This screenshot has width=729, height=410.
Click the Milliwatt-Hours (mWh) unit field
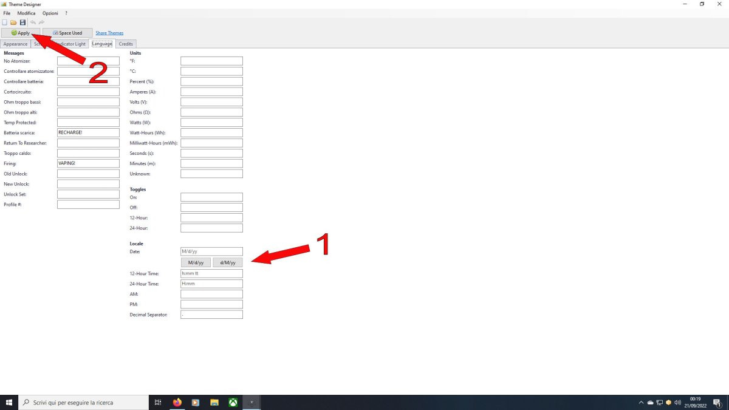pyautogui.click(x=211, y=143)
